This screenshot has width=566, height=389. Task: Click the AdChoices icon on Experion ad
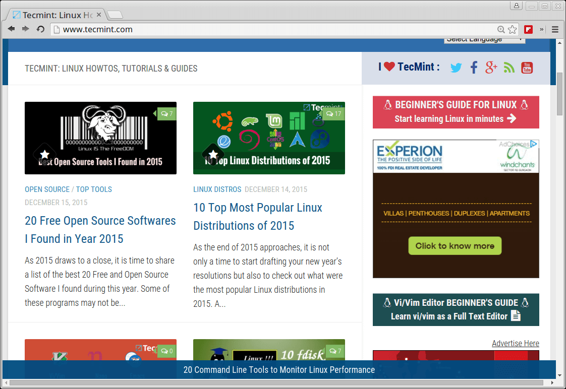coord(534,144)
